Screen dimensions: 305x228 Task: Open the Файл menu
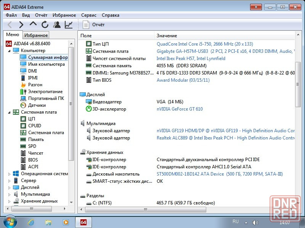pos(11,15)
